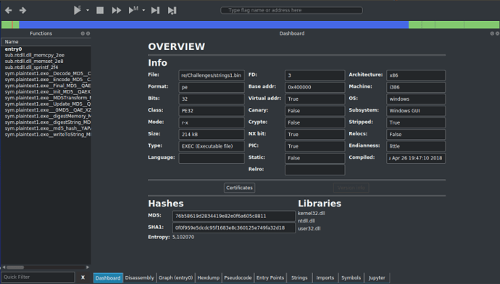Select the Final_MD5 function row
Screen dimensions: 500x284
pos(46,85)
